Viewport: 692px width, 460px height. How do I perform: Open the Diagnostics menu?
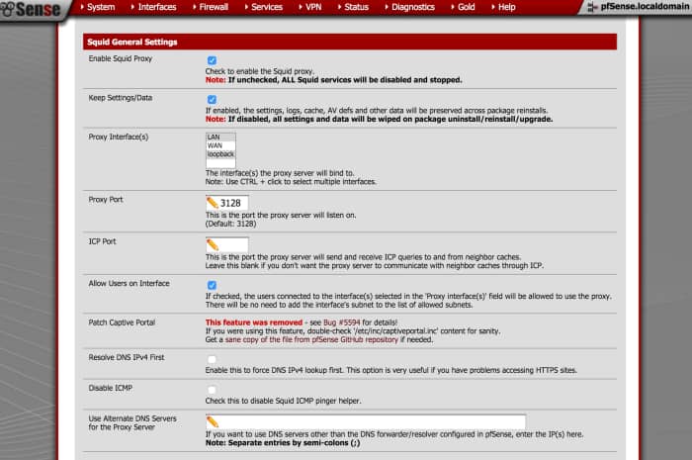point(410,7)
